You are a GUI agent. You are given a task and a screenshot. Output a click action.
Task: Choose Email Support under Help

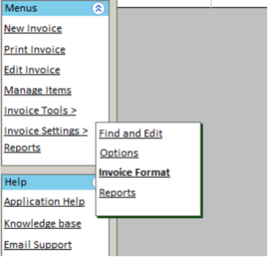pos(38,245)
